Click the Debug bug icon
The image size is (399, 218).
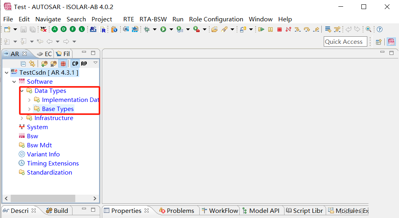pos(147,29)
